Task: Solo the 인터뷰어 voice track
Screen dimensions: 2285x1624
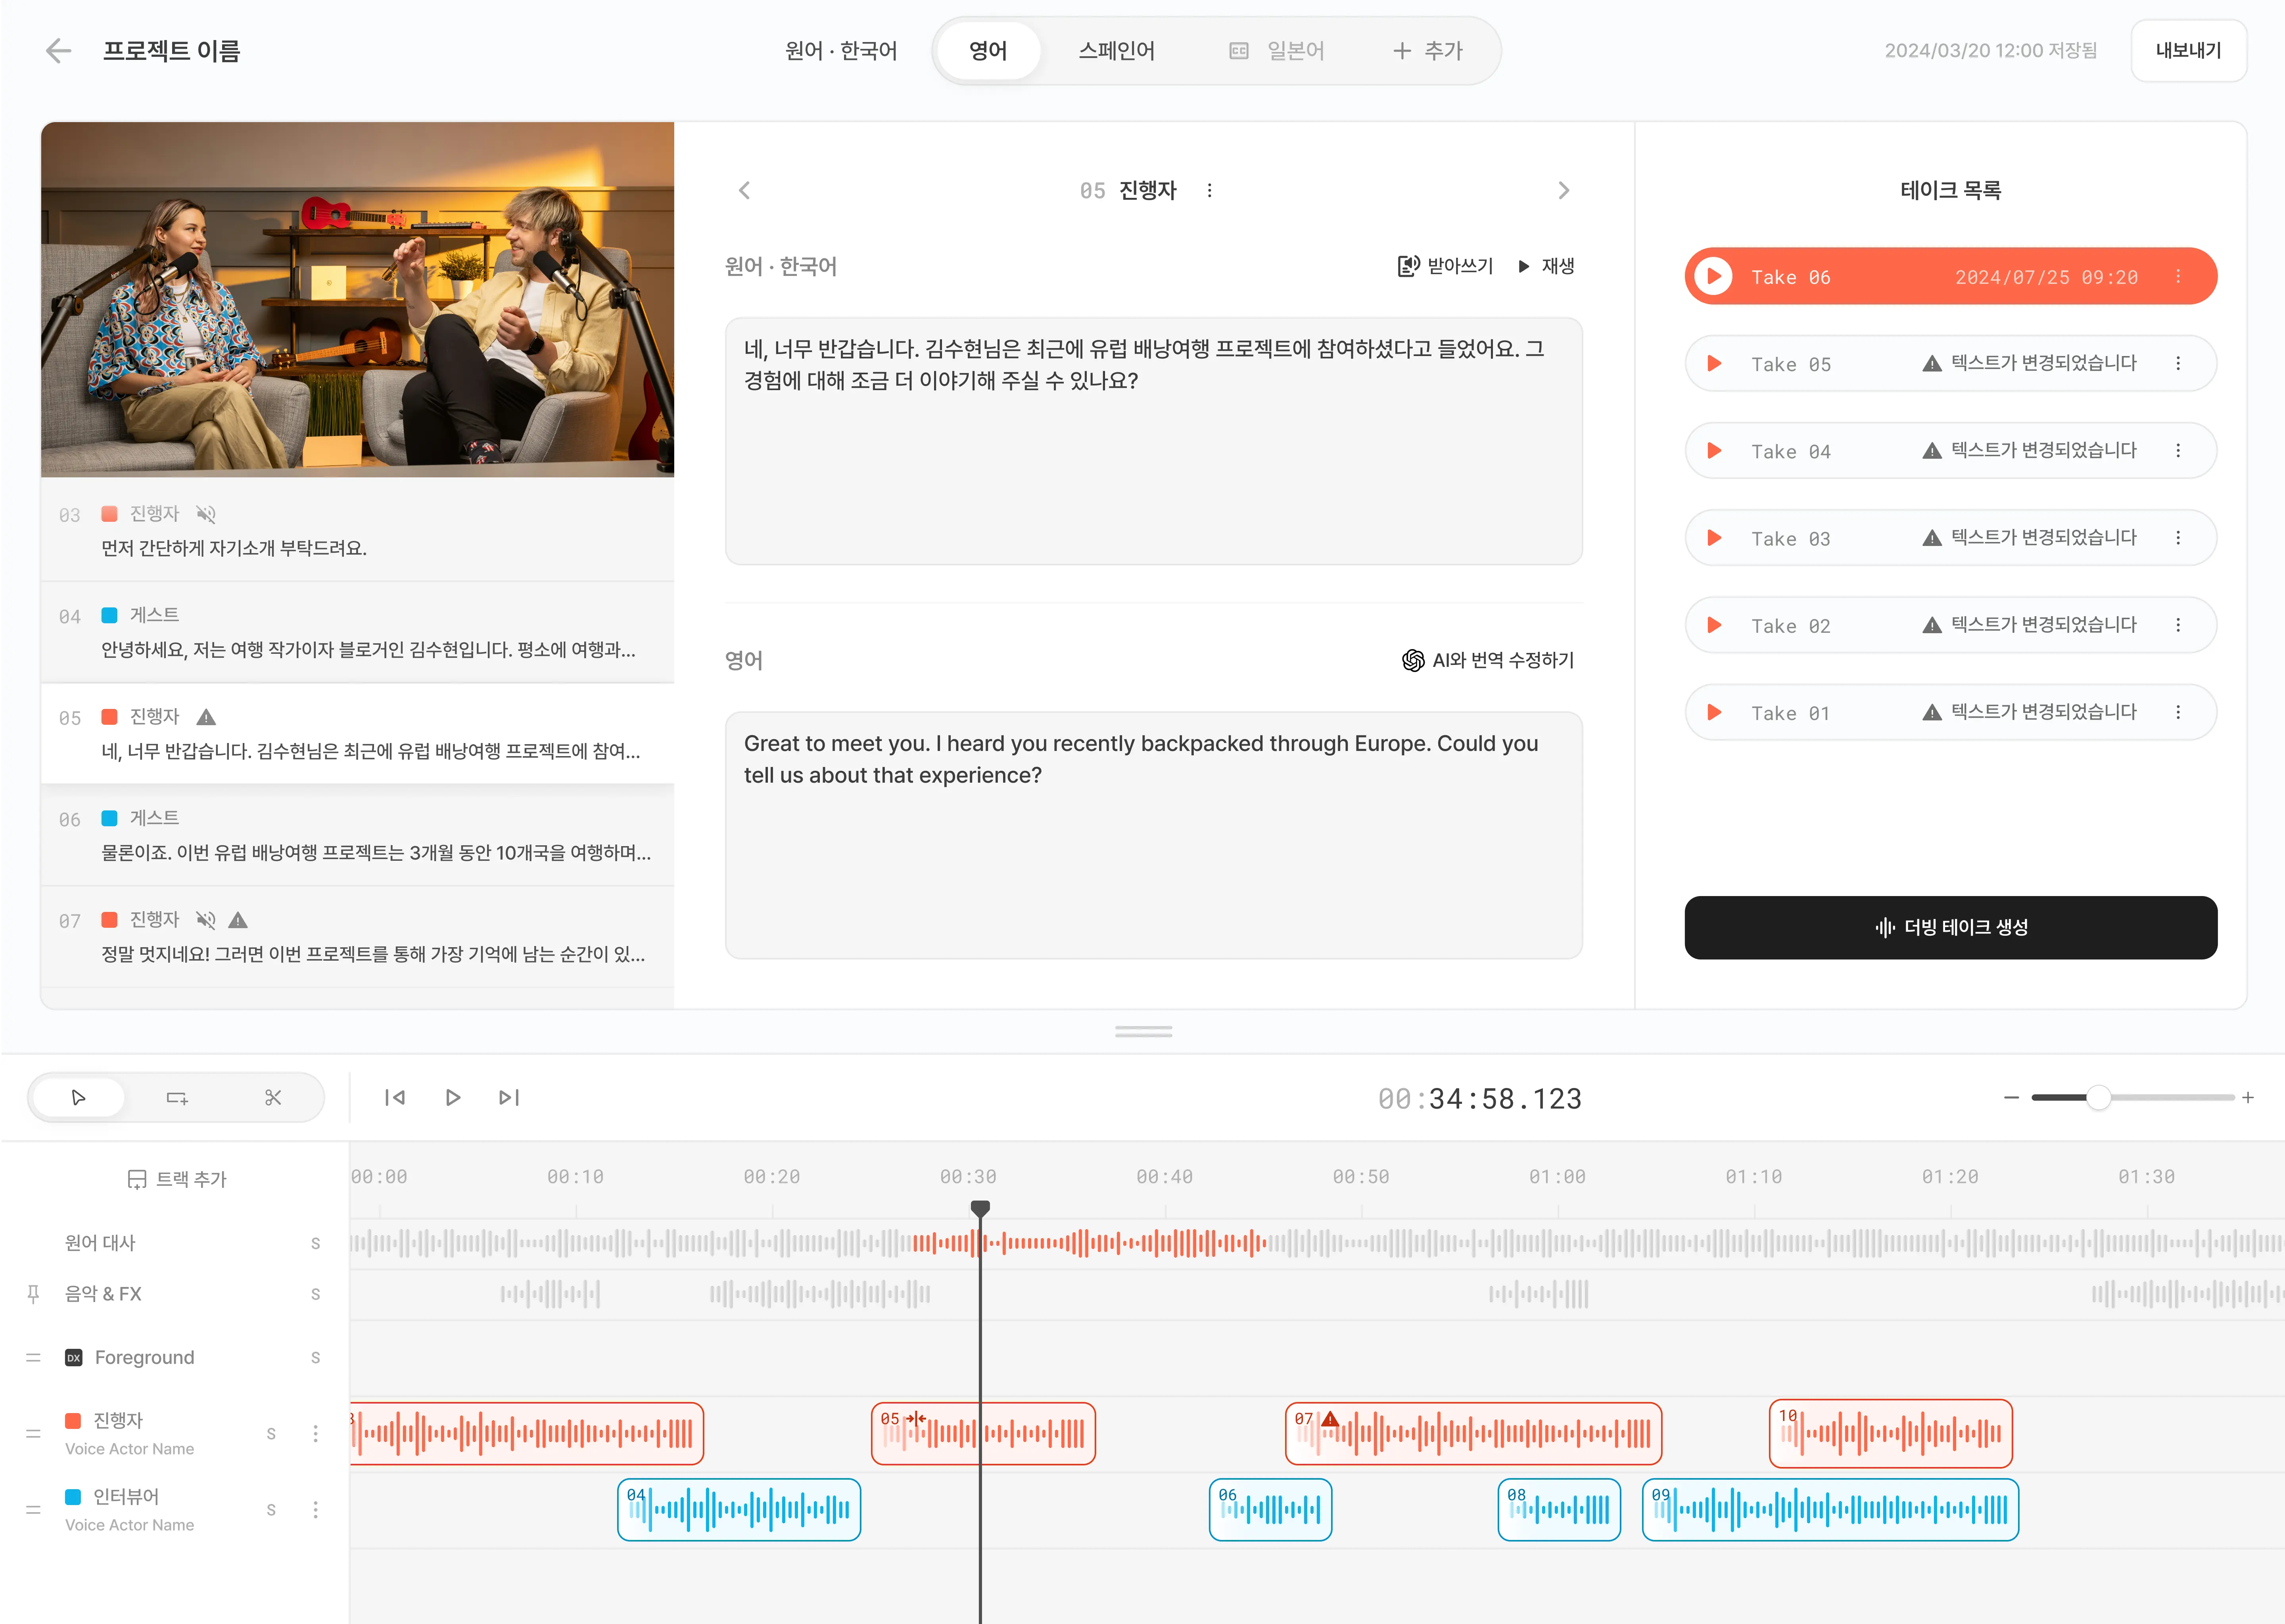Action: [x=271, y=1509]
